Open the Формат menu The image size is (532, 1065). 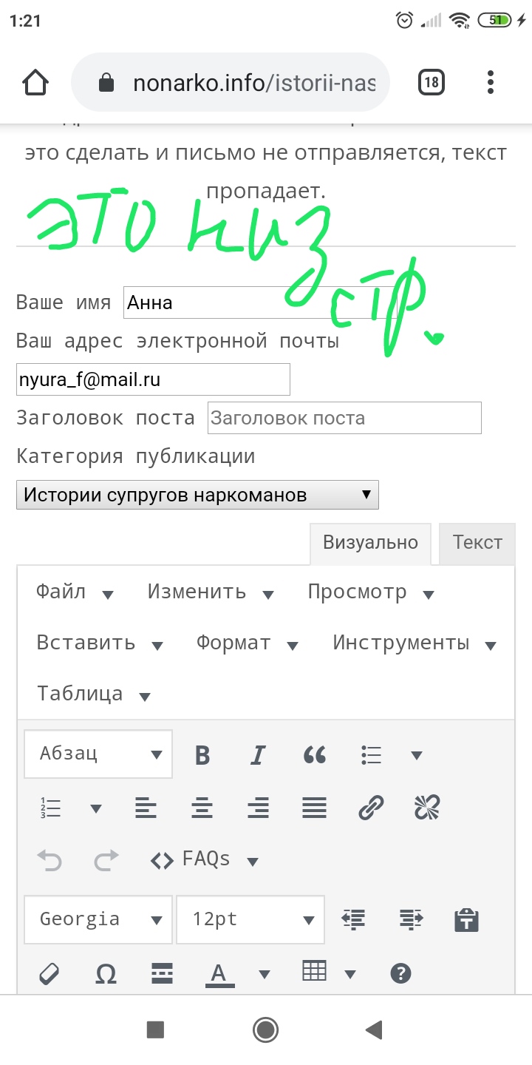click(x=247, y=643)
